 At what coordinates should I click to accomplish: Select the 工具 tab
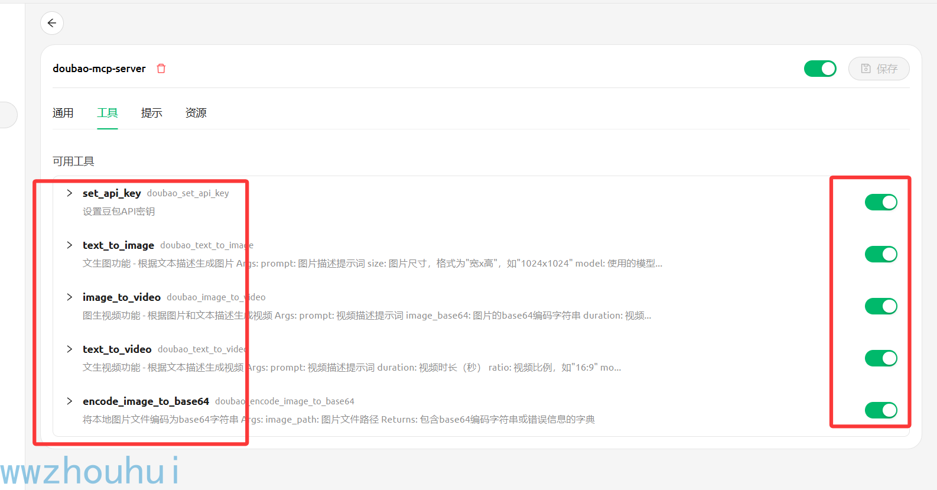click(108, 113)
